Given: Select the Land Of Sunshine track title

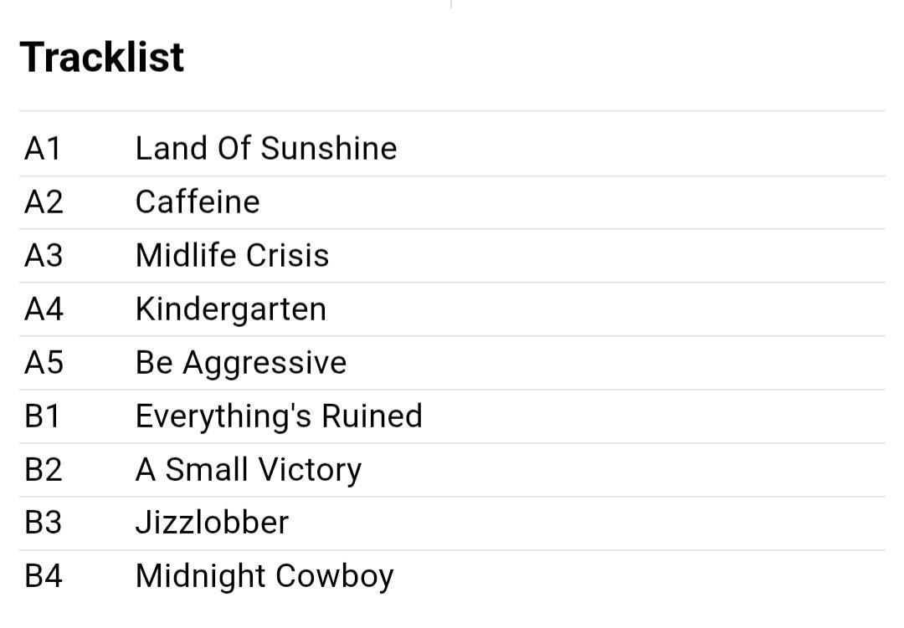Looking at the screenshot, I should [265, 148].
